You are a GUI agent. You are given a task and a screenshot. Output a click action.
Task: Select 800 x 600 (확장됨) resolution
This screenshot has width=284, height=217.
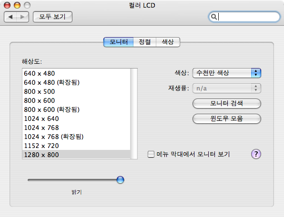(x=76, y=109)
